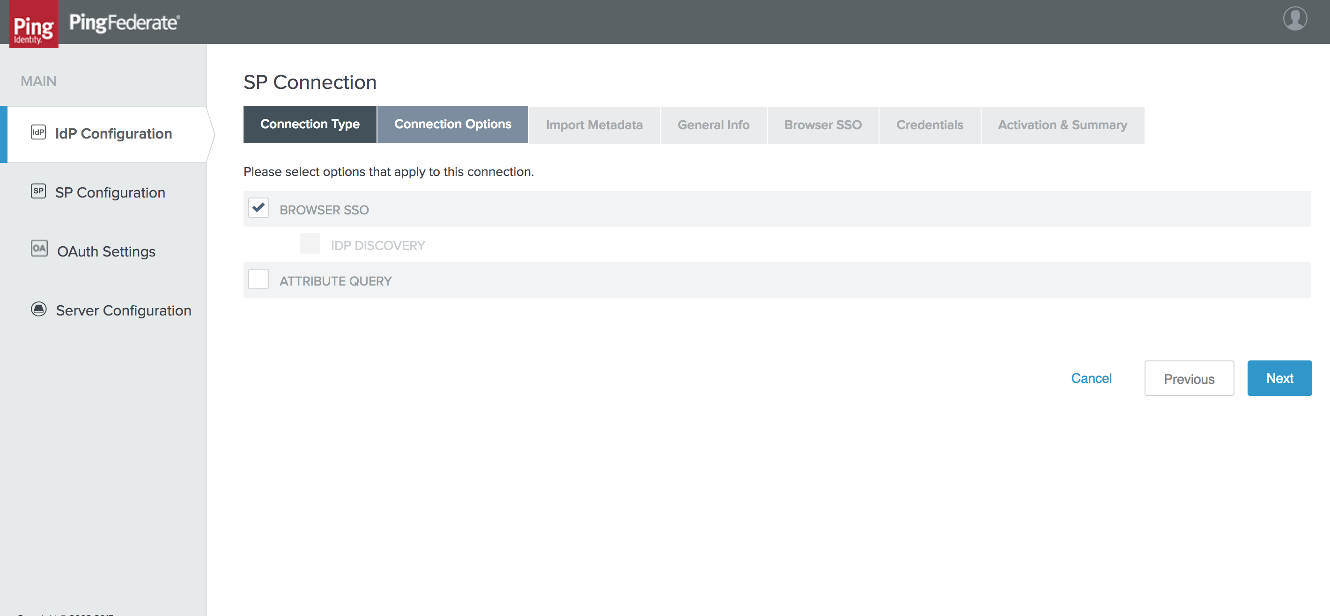Enable the Attribute Query checkbox

point(258,279)
